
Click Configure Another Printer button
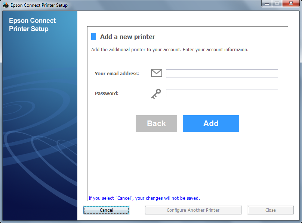(x=193, y=210)
